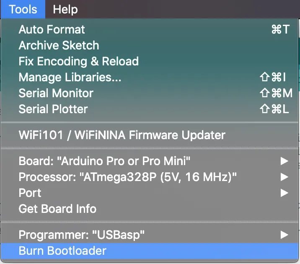Open the Tools menu in menu bar
300x264 pixels.
coord(23,9)
